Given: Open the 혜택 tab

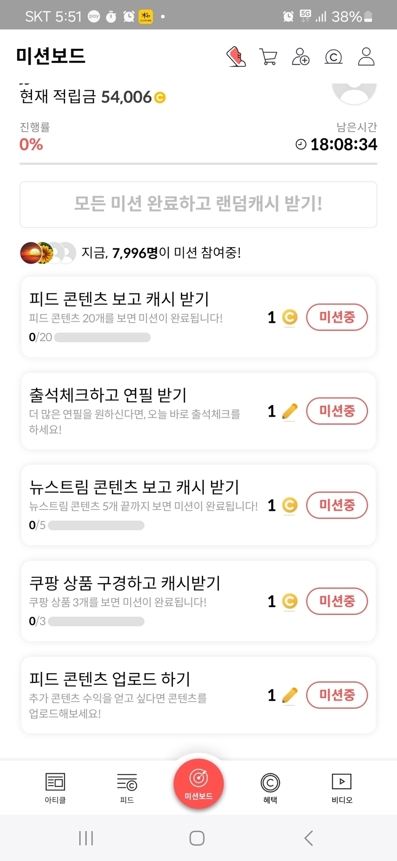Looking at the screenshot, I should (270, 787).
